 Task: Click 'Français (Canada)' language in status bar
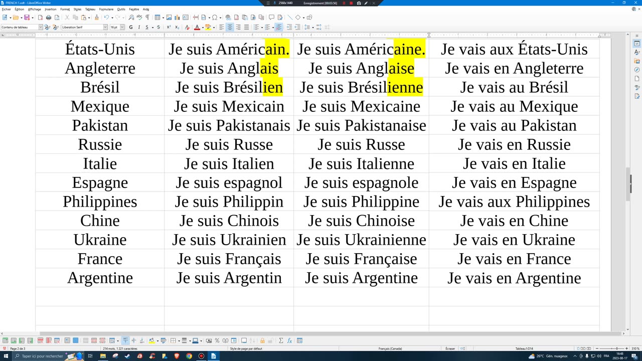click(x=391, y=348)
